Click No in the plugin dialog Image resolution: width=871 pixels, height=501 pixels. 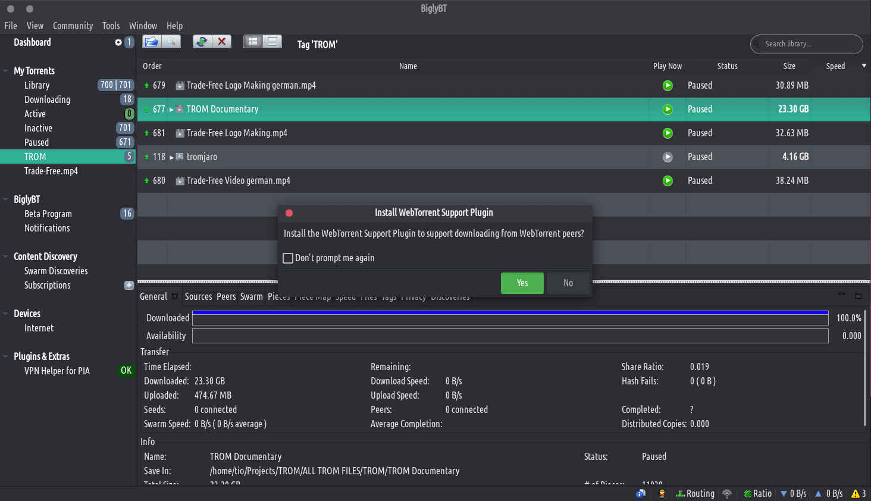click(x=568, y=283)
